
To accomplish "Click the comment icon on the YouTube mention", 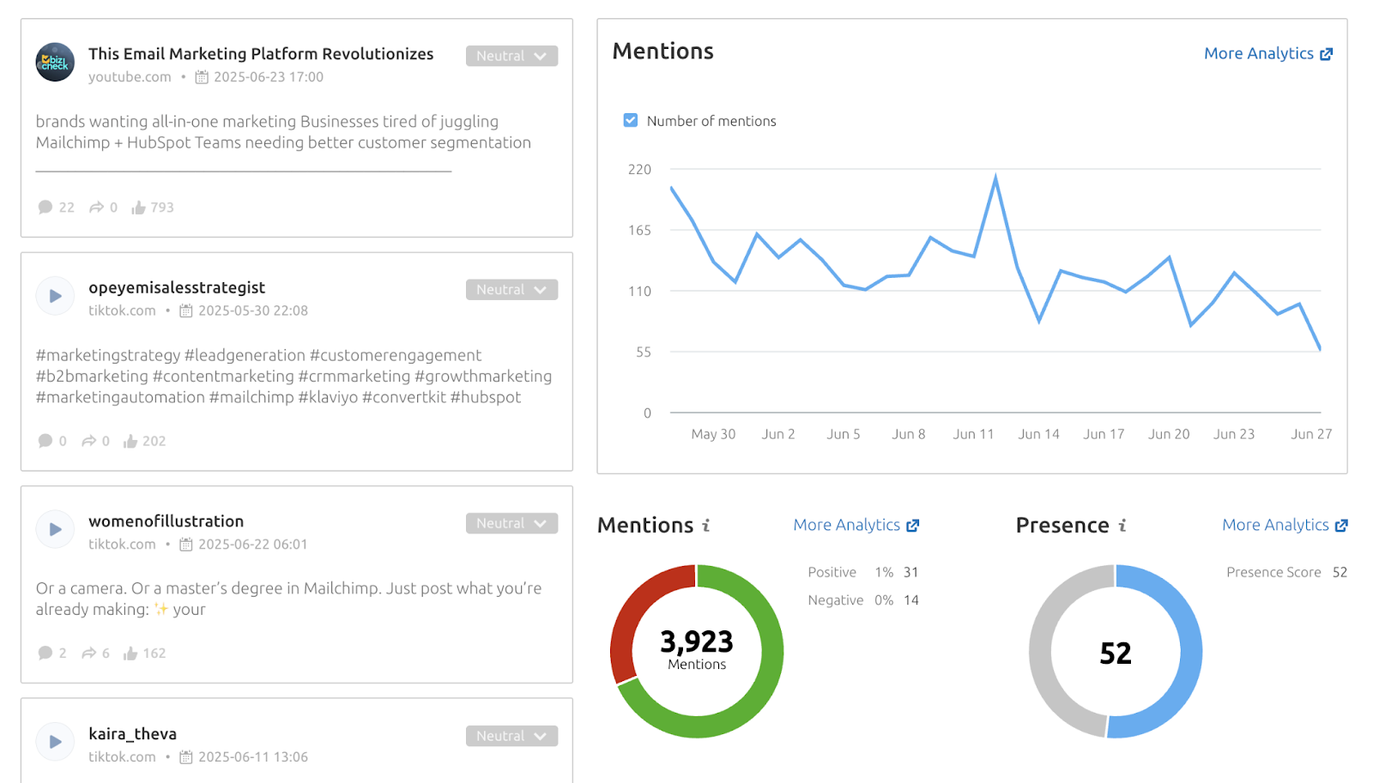I will [x=45, y=207].
